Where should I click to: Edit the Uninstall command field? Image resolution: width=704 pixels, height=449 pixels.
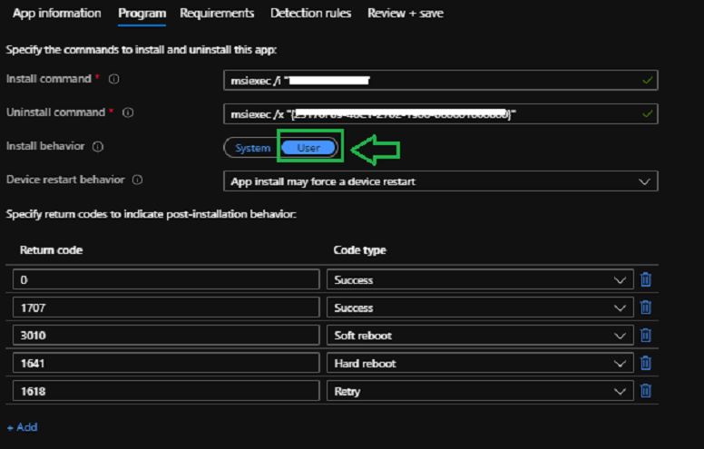pos(441,114)
